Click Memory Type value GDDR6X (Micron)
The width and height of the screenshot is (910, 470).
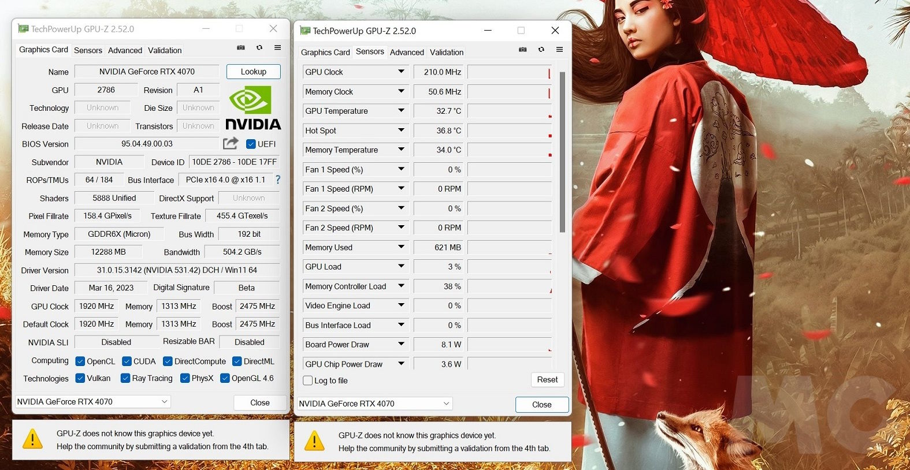coord(119,234)
